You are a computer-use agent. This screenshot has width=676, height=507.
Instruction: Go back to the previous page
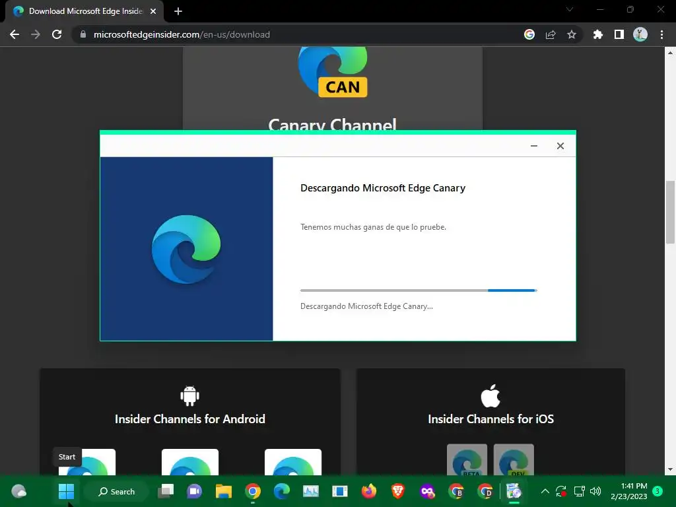coord(15,34)
